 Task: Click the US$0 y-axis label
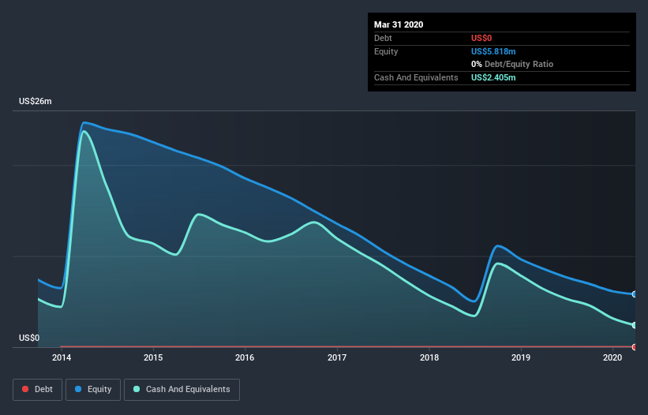coord(29,338)
